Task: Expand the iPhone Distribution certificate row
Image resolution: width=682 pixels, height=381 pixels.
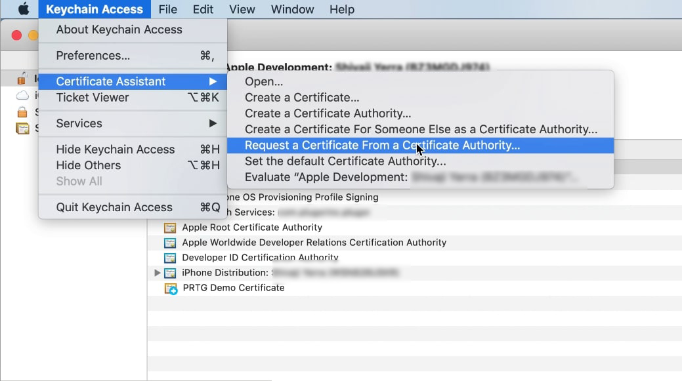Action: pyautogui.click(x=158, y=273)
